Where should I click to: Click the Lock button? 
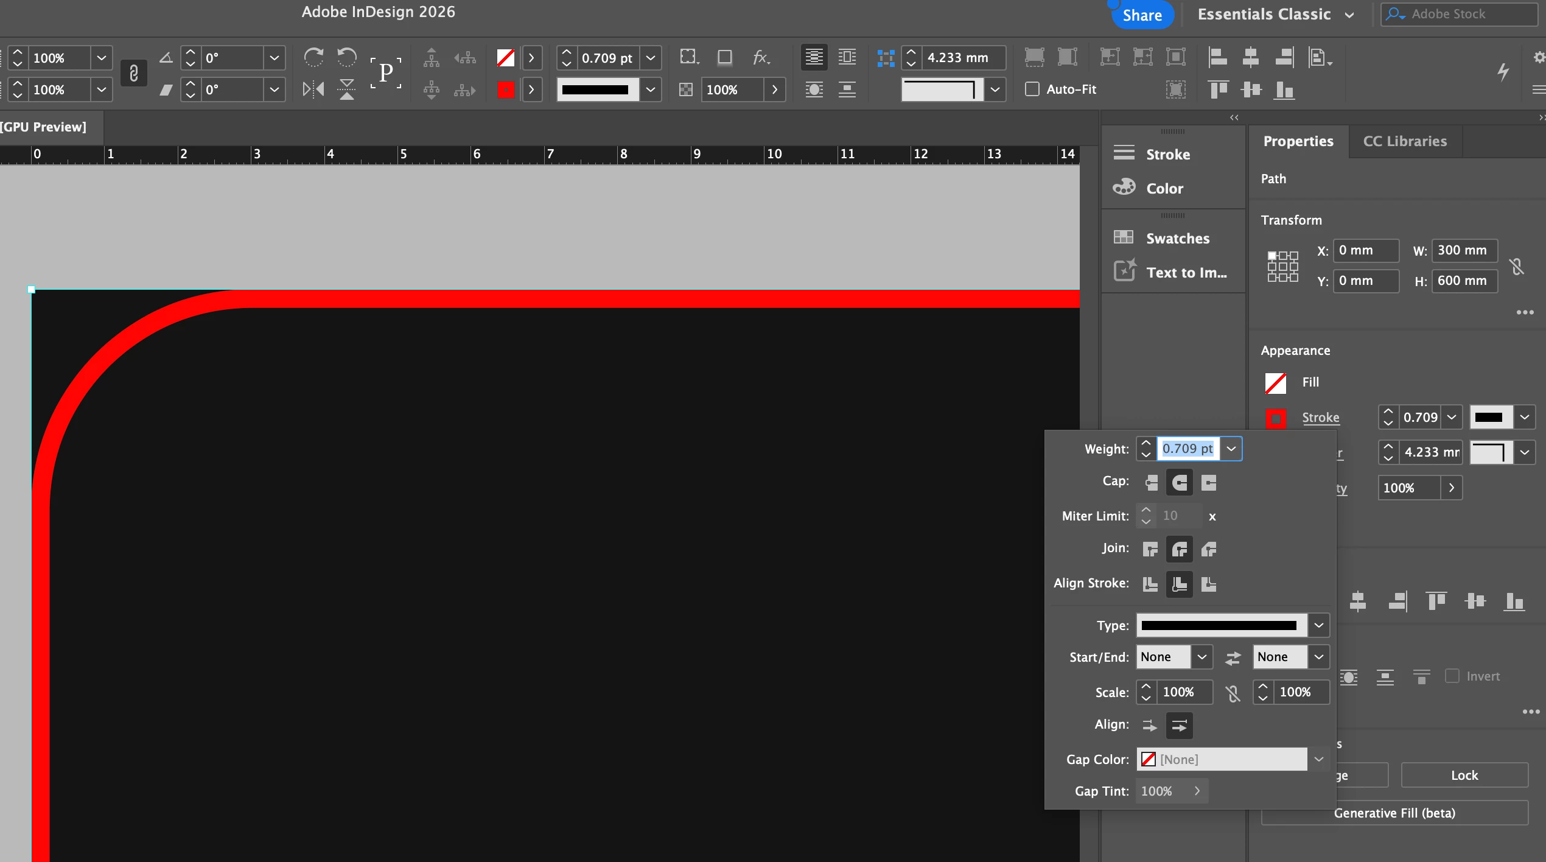pos(1464,775)
